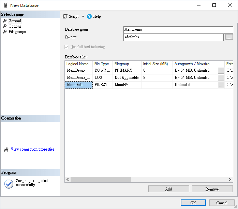Click the connection properties icon
The image size is (238, 209).
(x=6, y=150)
